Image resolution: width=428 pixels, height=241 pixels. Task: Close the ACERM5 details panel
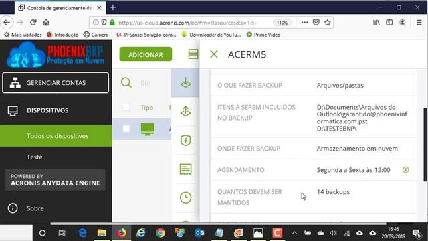pyautogui.click(x=214, y=54)
